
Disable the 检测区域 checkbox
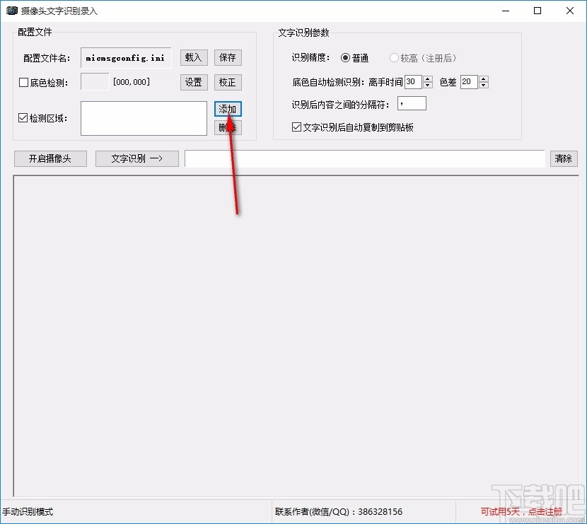coord(21,118)
